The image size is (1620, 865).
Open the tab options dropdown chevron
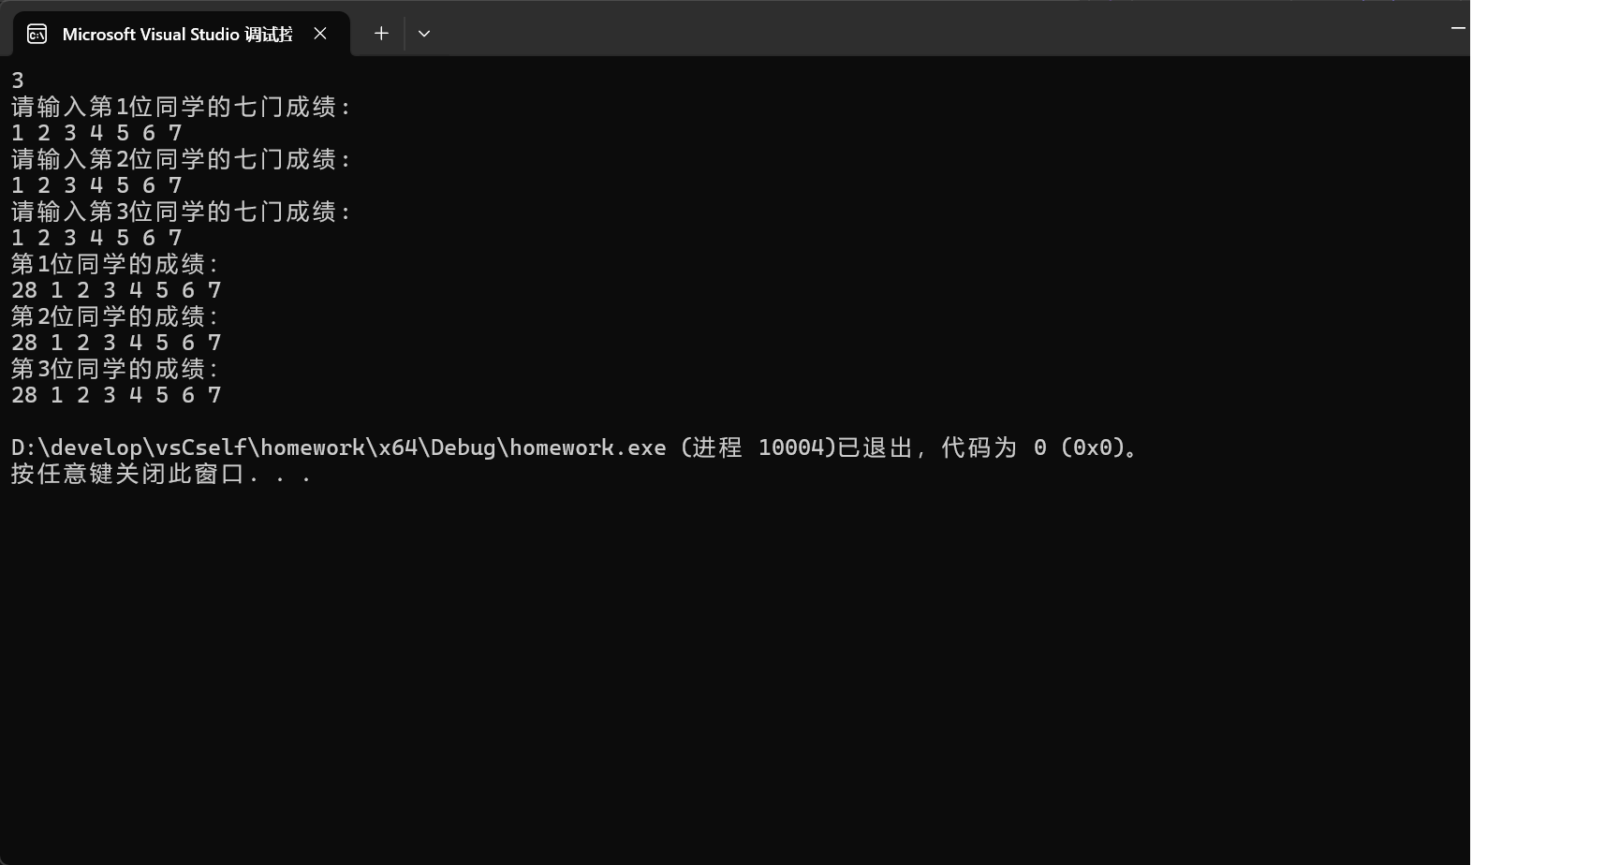pyautogui.click(x=423, y=33)
